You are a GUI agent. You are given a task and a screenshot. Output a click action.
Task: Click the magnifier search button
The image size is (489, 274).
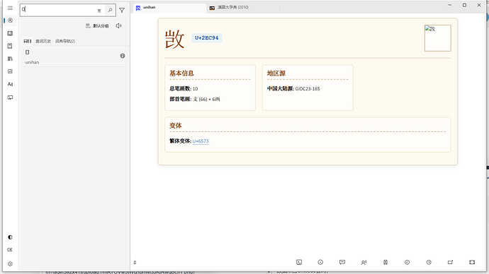(x=110, y=11)
